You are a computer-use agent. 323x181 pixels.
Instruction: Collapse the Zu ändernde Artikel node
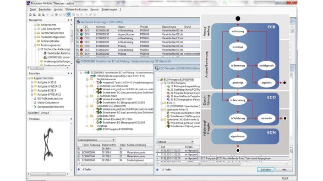click(x=88, y=96)
